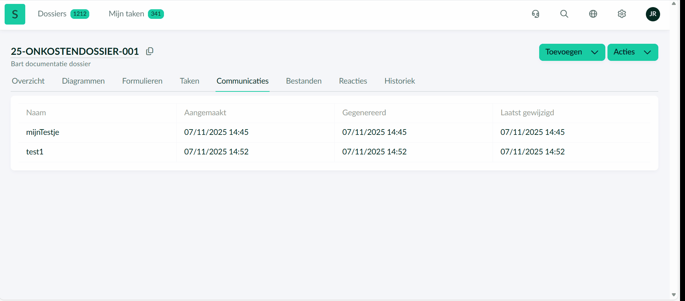
Task: Open the settings gear icon
Action: (x=622, y=14)
